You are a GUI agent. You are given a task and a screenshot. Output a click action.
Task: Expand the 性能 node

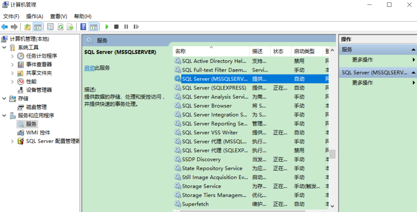pos(12,81)
